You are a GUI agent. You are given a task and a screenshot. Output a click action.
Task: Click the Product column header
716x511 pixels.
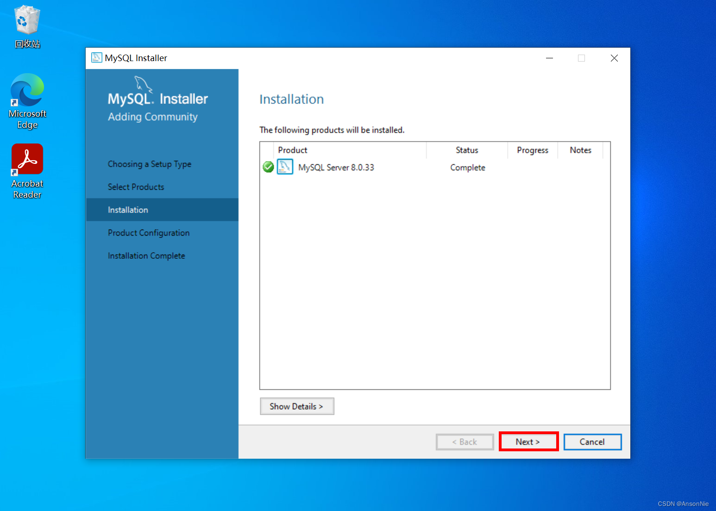292,150
